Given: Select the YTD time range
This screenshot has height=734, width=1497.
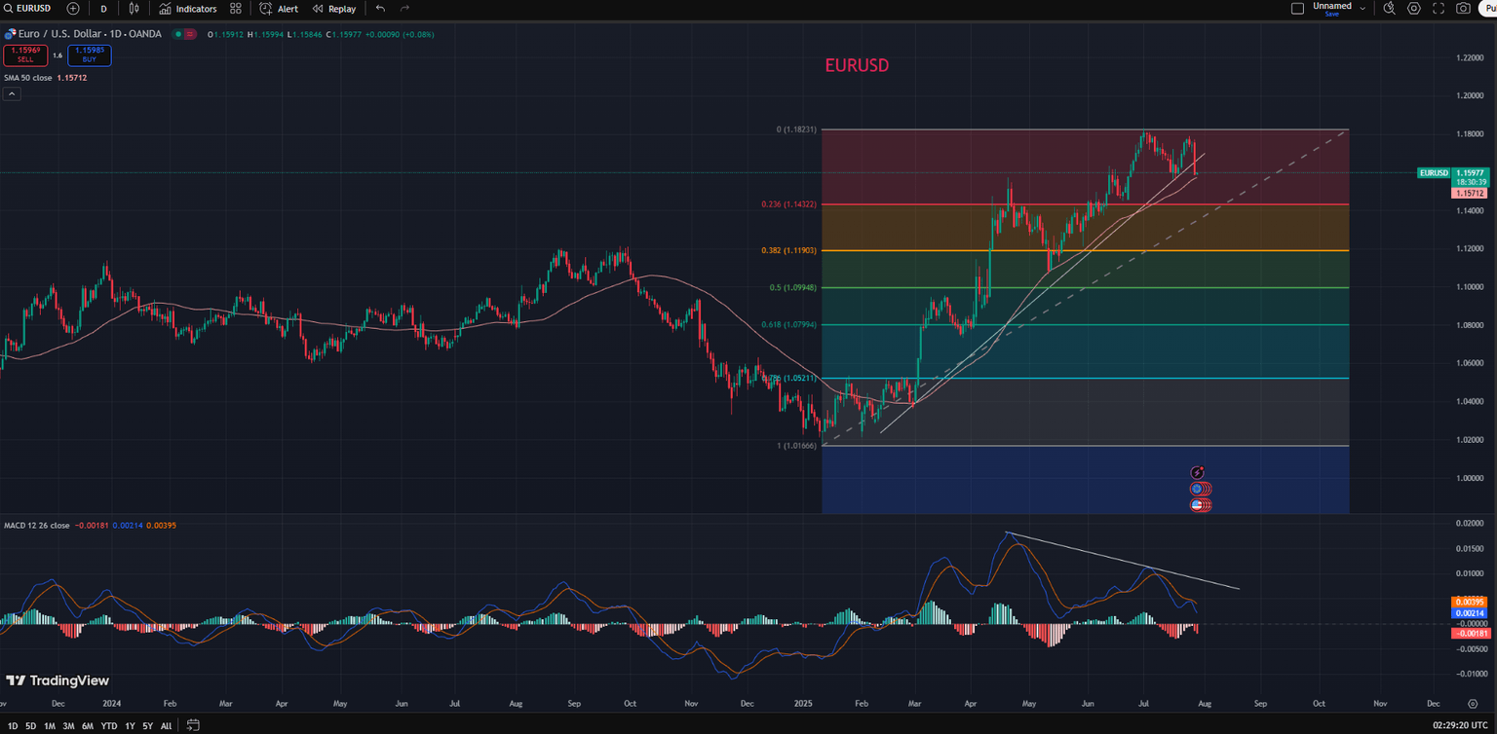Looking at the screenshot, I should point(109,726).
